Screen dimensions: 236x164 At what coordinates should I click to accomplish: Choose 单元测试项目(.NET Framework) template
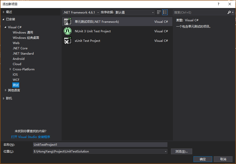117,22
